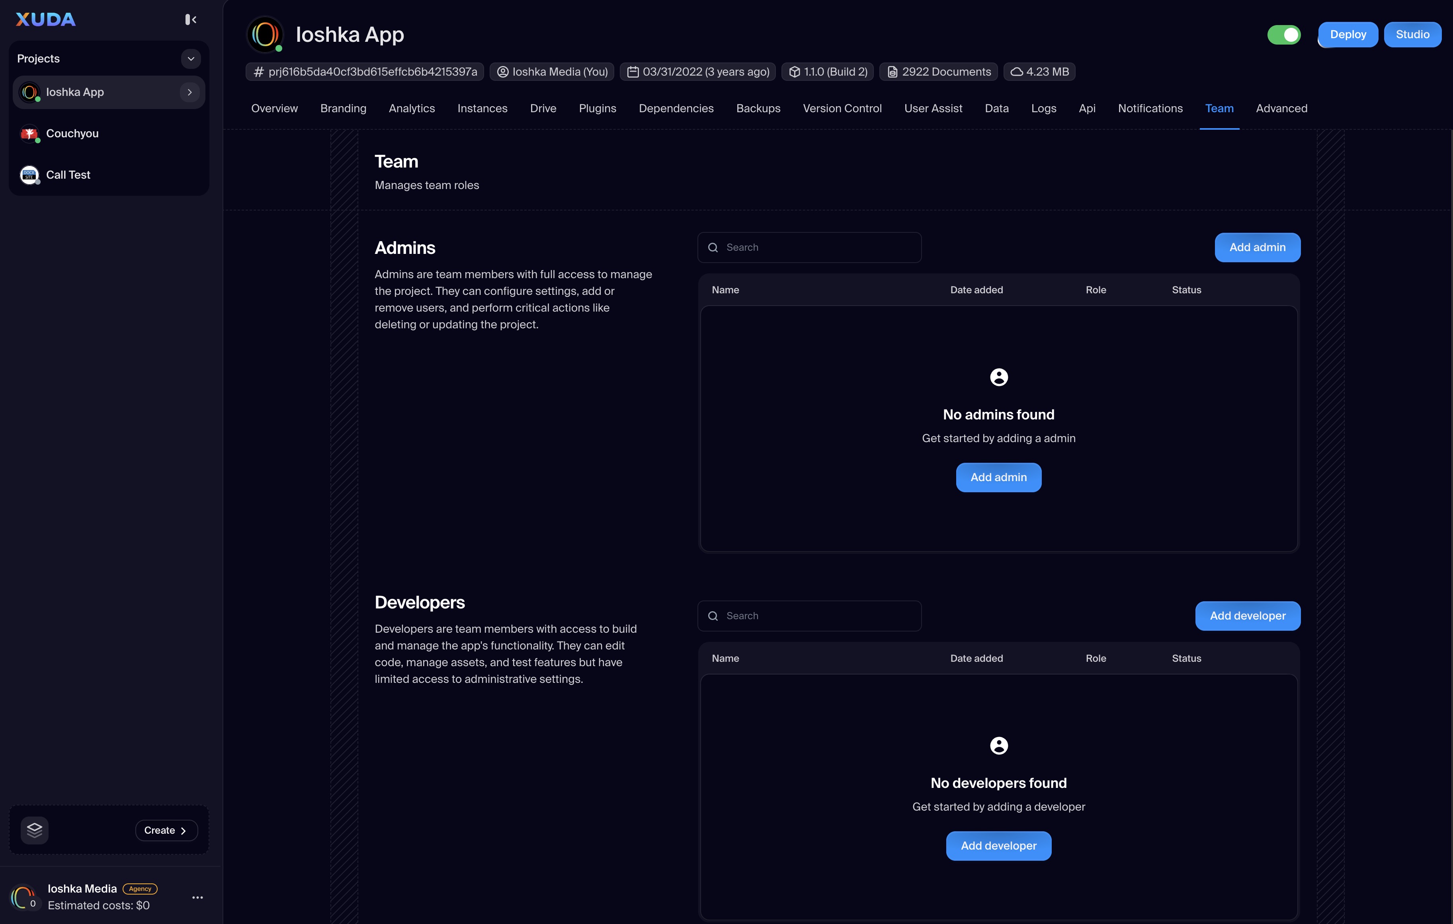Click the Add admin button in the empty table
This screenshot has width=1453, height=924.
pos(998,477)
